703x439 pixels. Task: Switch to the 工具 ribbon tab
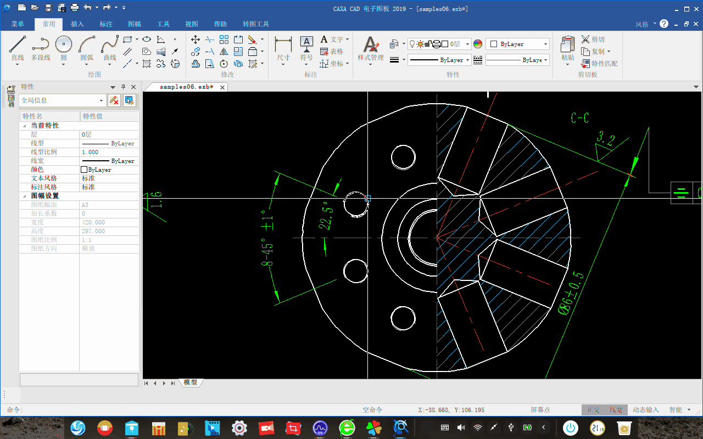(x=163, y=24)
